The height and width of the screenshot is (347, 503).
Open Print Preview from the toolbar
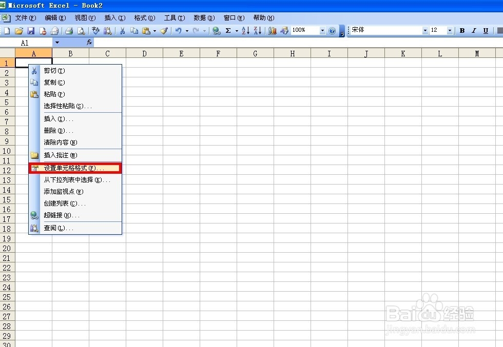[81, 31]
